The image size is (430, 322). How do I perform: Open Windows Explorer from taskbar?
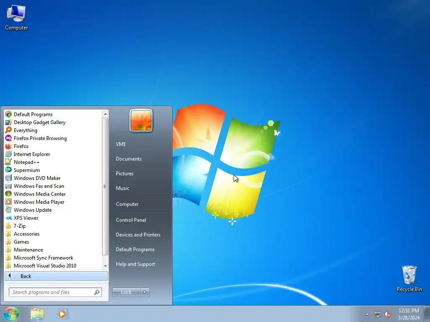pos(37,314)
